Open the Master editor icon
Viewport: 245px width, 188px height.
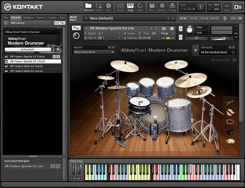coord(98,7)
